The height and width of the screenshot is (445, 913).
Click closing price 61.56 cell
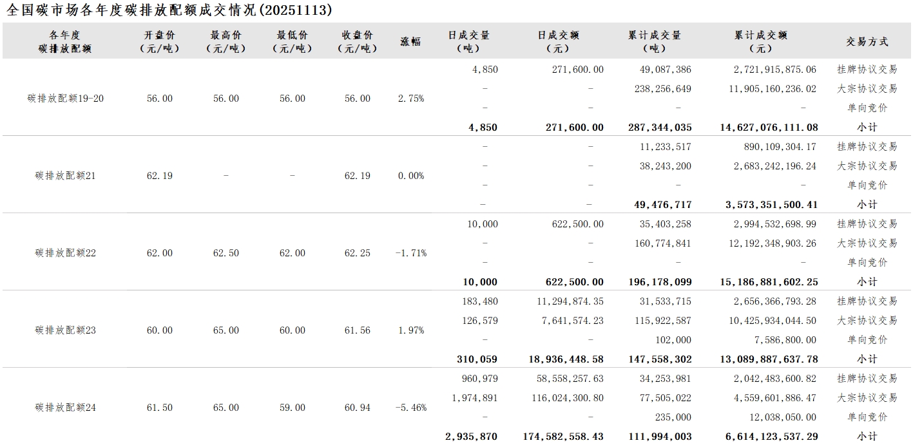[x=358, y=330]
